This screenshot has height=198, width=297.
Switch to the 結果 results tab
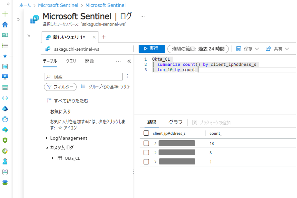pyautogui.click(x=152, y=122)
